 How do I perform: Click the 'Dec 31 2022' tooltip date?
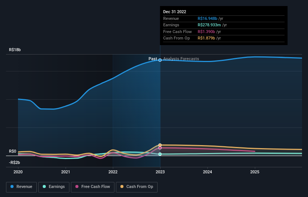(174, 12)
